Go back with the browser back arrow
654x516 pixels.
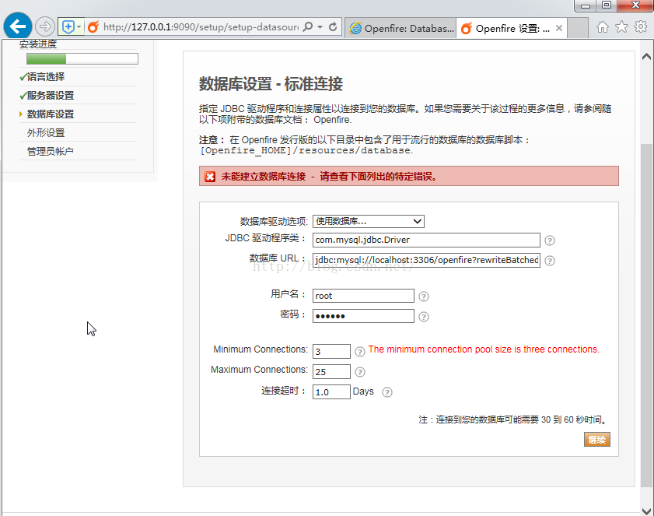(x=18, y=26)
